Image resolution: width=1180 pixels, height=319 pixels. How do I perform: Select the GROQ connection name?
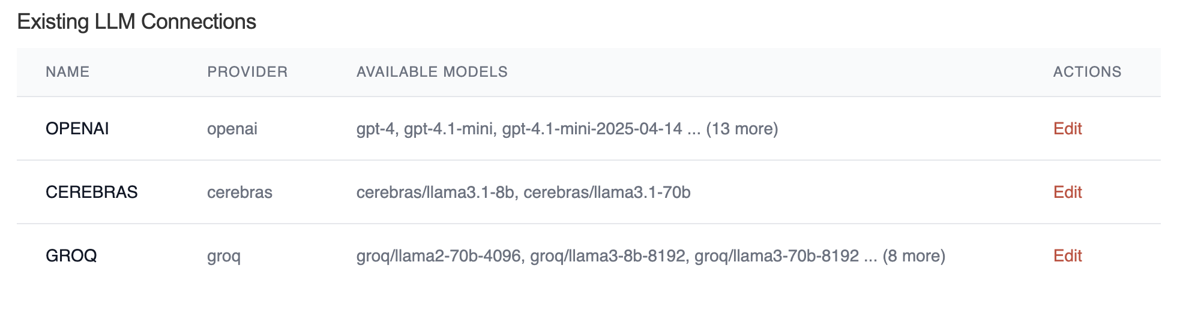71,256
